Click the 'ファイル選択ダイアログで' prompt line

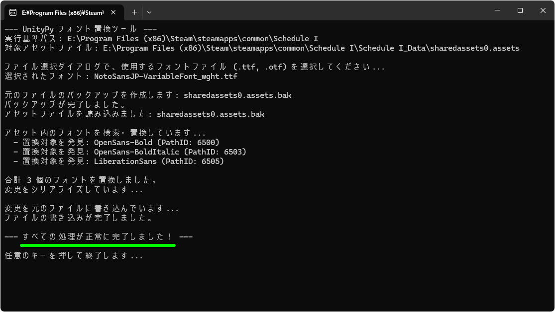pyautogui.click(x=195, y=67)
